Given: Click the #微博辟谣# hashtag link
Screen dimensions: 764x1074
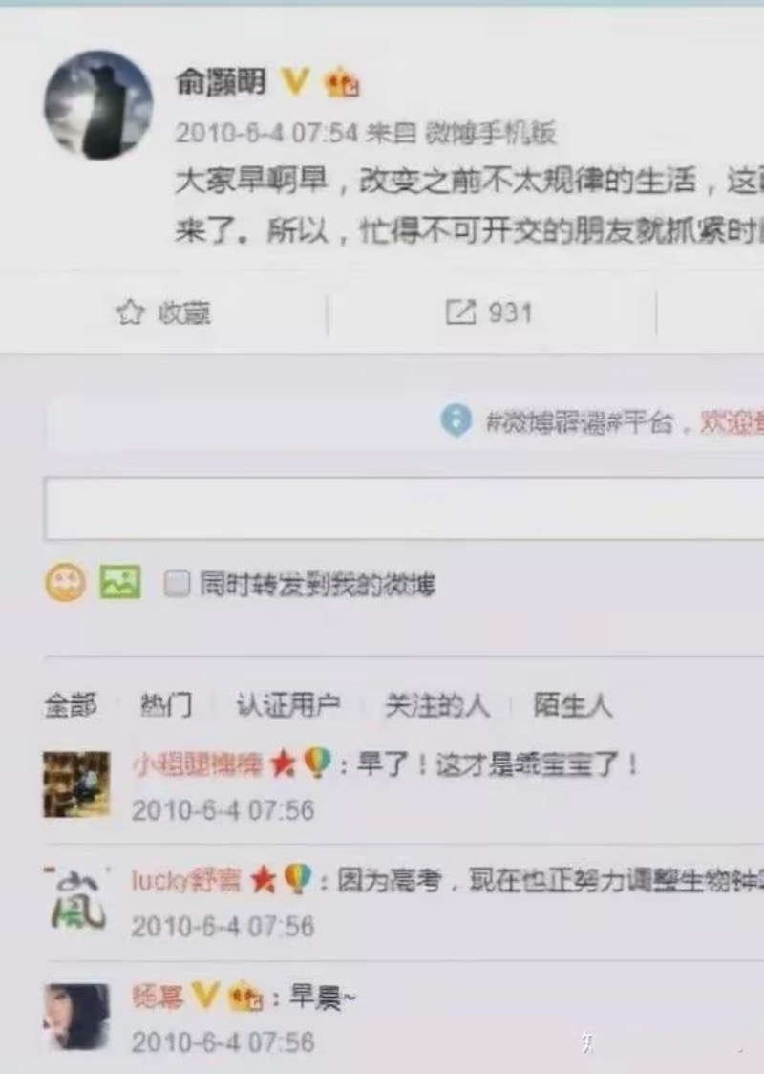Looking at the screenshot, I should coord(547,422).
